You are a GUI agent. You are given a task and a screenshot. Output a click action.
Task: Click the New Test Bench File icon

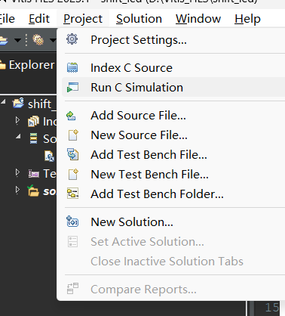click(73, 175)
